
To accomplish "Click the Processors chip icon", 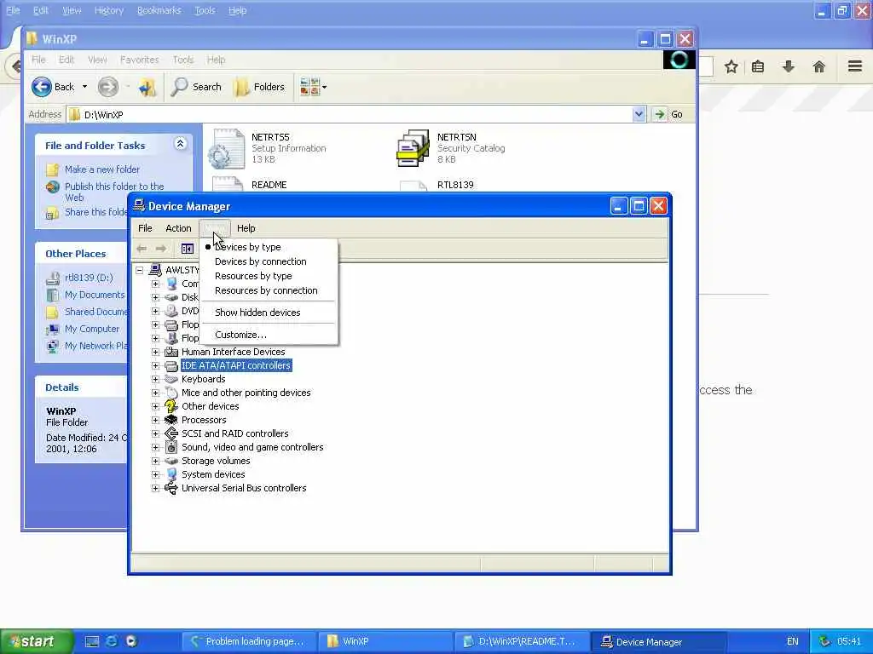I will 171,420.
